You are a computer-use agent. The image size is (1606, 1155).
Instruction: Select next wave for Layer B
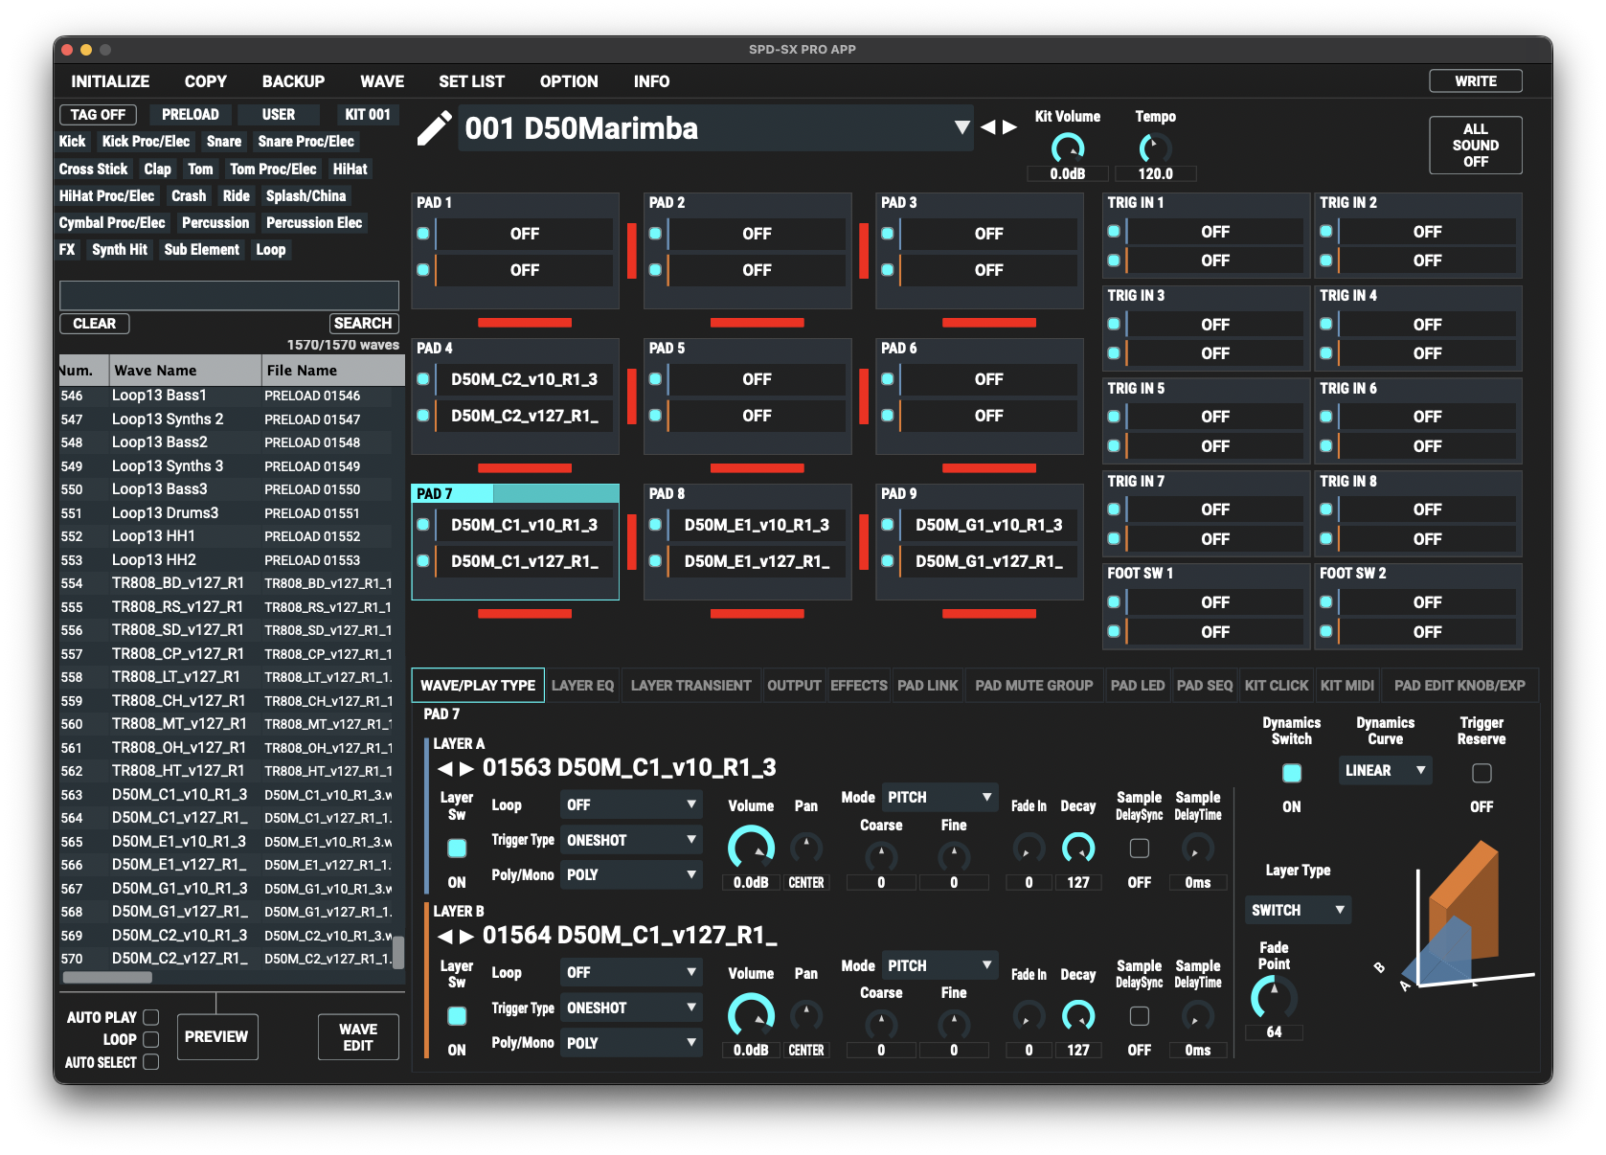(x=466, y=936)
